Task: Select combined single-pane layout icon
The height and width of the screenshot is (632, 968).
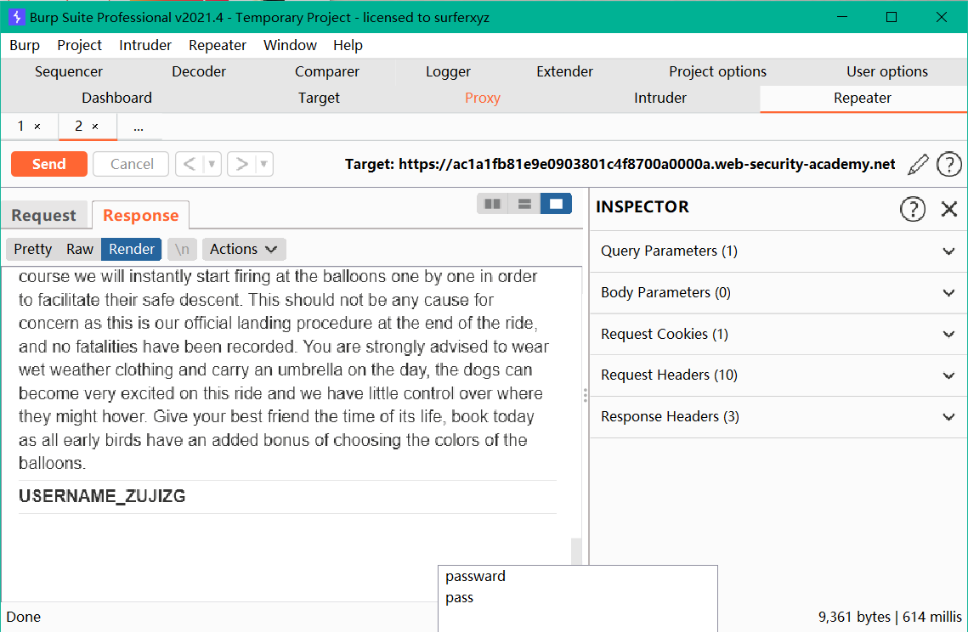Action: click(x=556, y=204)
